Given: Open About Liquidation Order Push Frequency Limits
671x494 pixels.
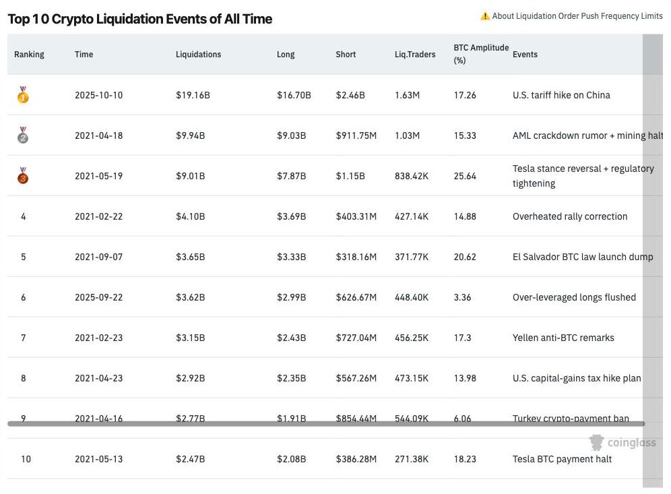Looking at the screenshot, I should click(577, 16).
